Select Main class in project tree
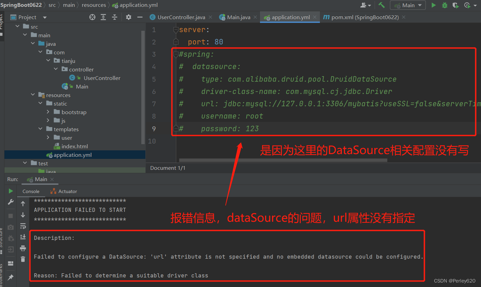 coord(82,86)
